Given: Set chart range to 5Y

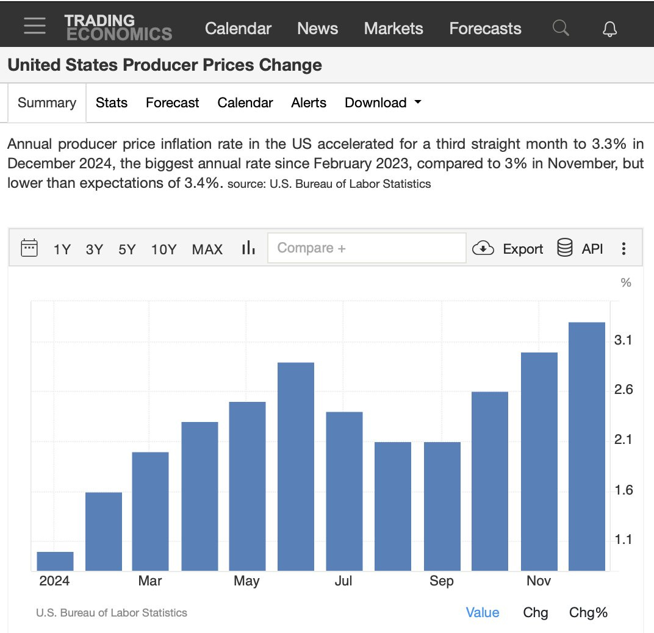Looking at the screenshot, I should tap(127, 249).
